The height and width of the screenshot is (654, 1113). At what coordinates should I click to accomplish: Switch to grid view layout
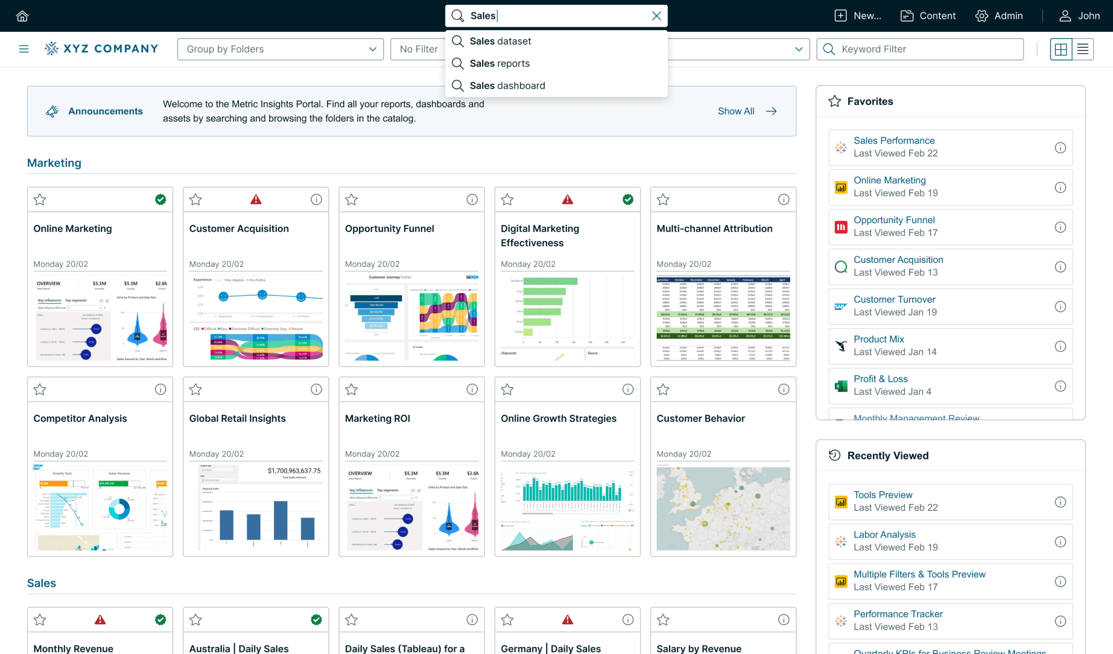[1061, 49]
